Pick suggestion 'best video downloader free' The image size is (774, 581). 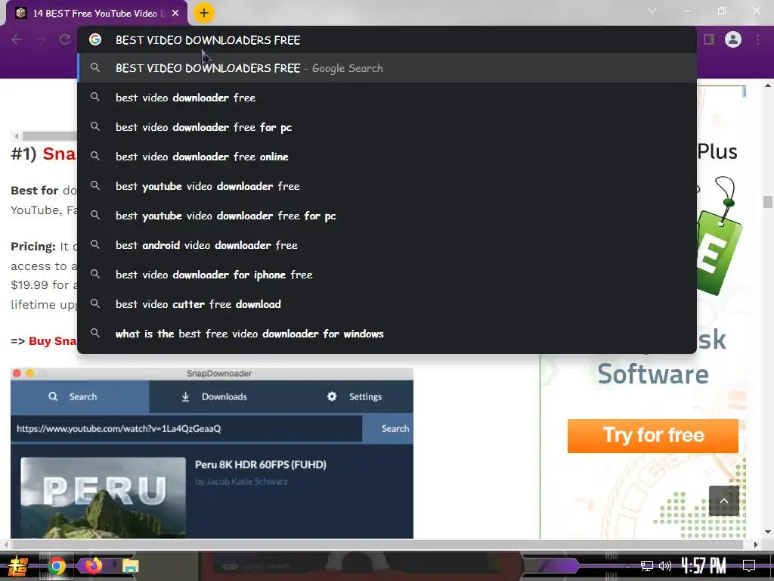pyautogui.click(x=387, y=98)
